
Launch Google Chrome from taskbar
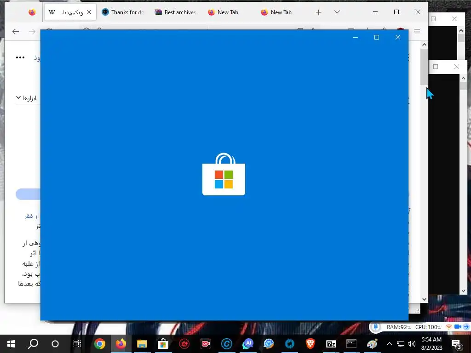[99, 344]
